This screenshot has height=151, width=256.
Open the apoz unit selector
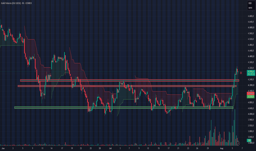(250, 8)
